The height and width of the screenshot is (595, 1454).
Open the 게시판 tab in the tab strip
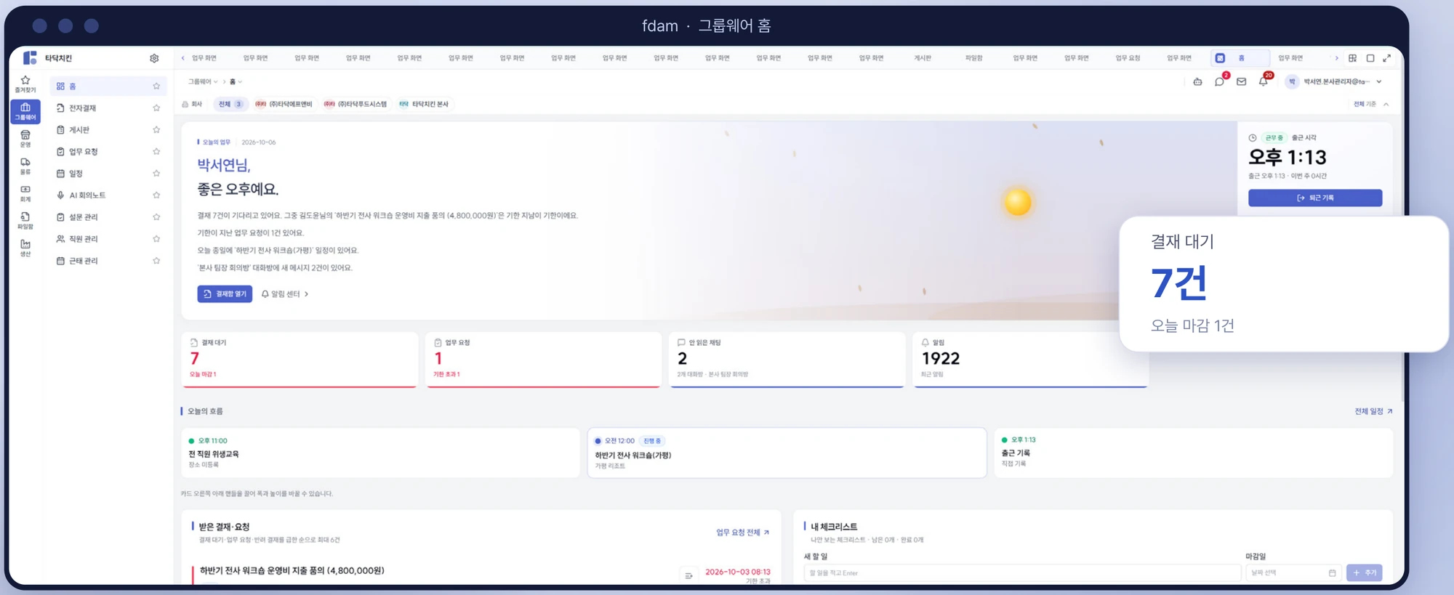[922, 58]
